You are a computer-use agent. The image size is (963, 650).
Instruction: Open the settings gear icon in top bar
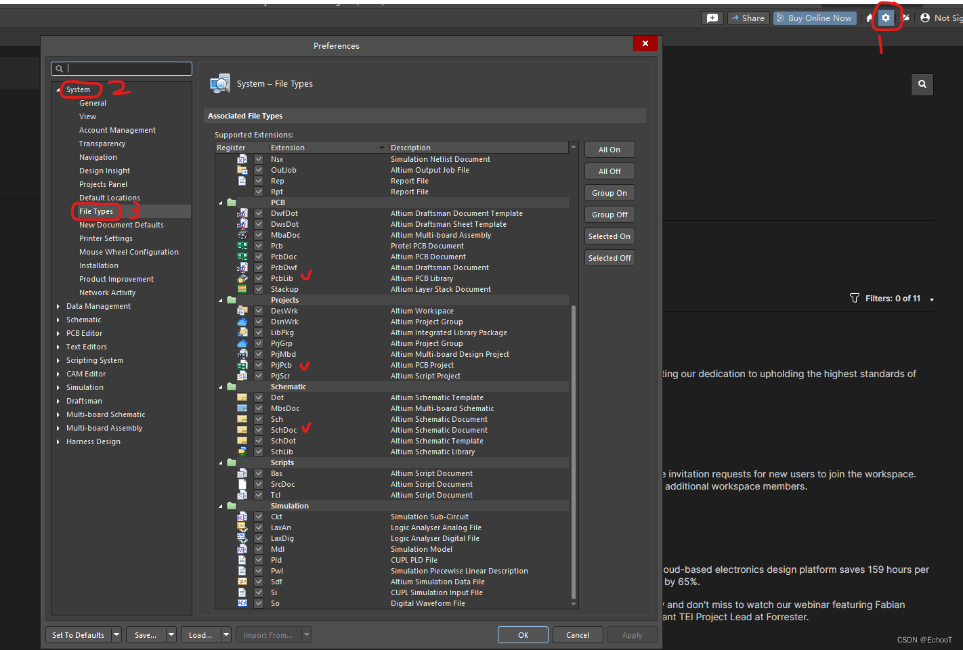(x=886, y=18)
